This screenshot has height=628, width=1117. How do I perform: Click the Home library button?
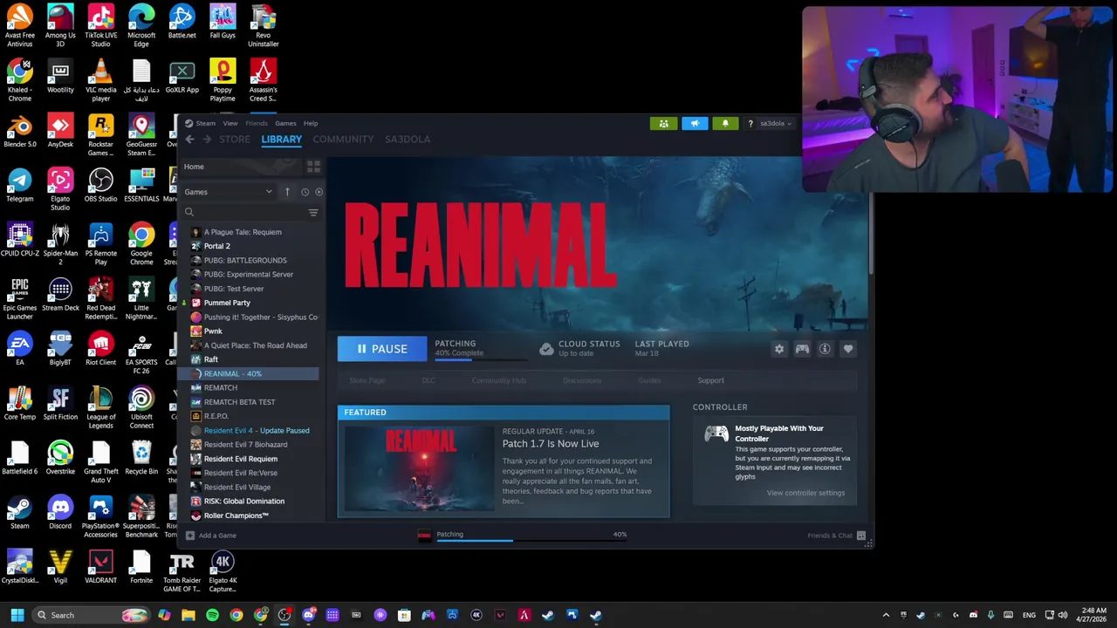pos(194,167)
